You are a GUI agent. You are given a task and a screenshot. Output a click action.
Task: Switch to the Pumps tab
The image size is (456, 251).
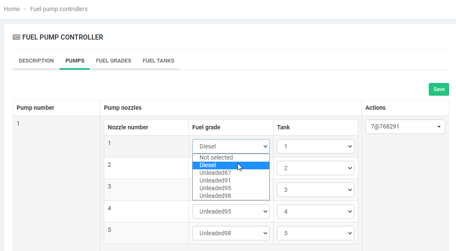point(75,61)
